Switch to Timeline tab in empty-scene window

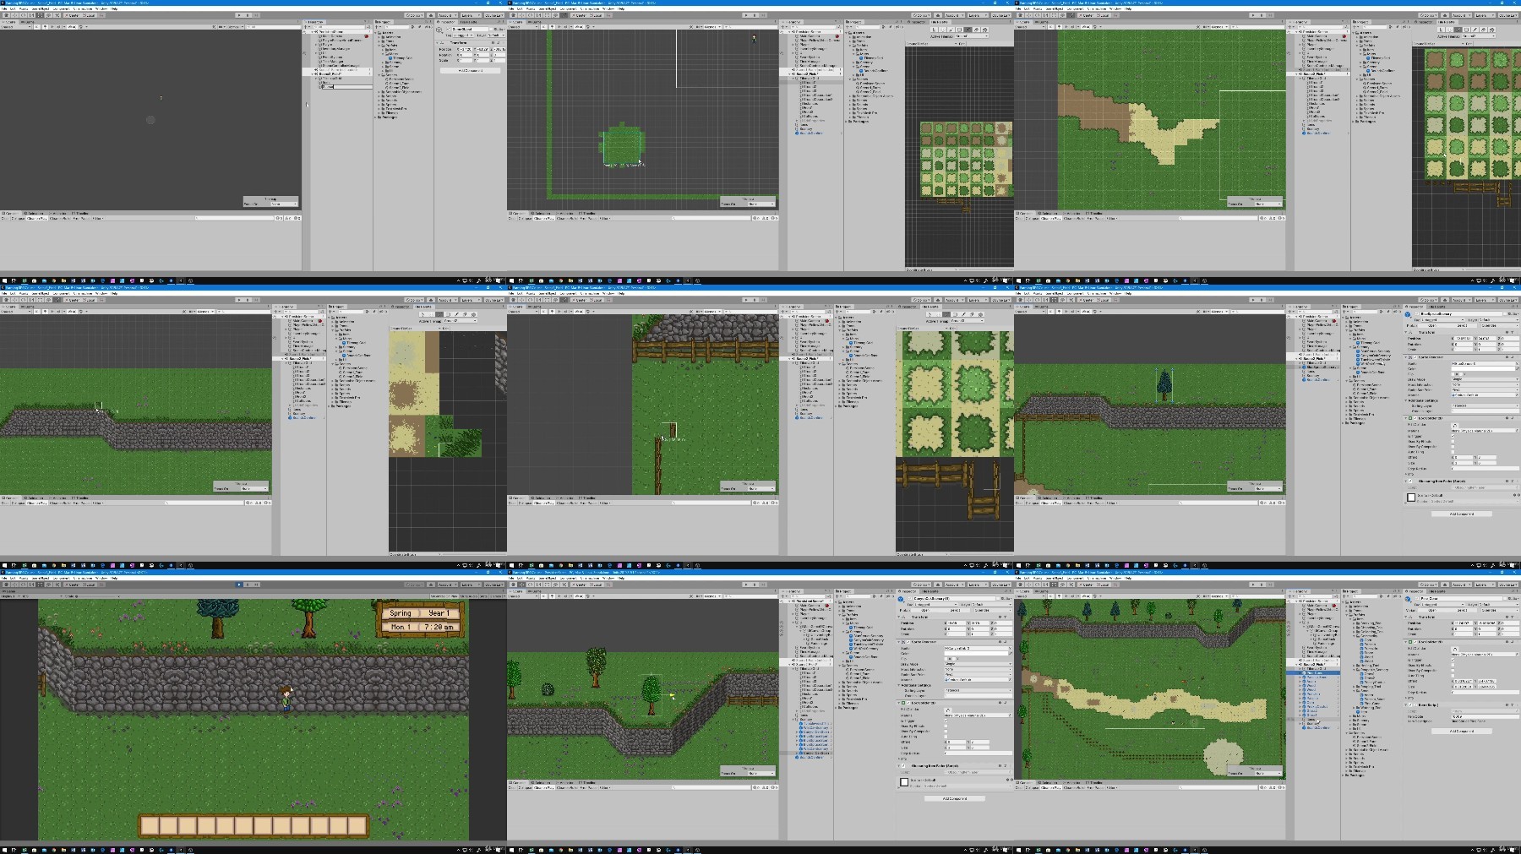80,213
